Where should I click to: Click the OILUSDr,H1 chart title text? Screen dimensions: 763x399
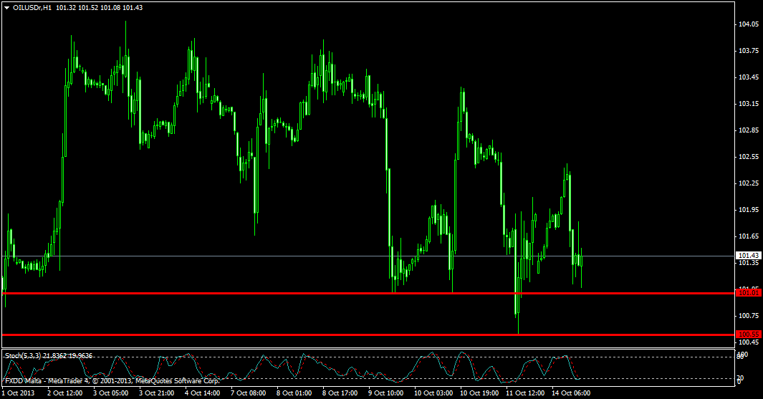32,7
